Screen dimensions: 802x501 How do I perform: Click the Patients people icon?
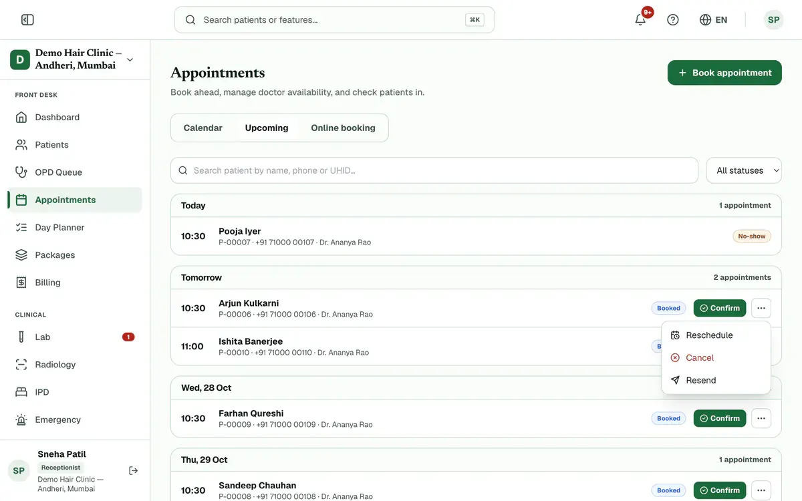coord(21,145)
